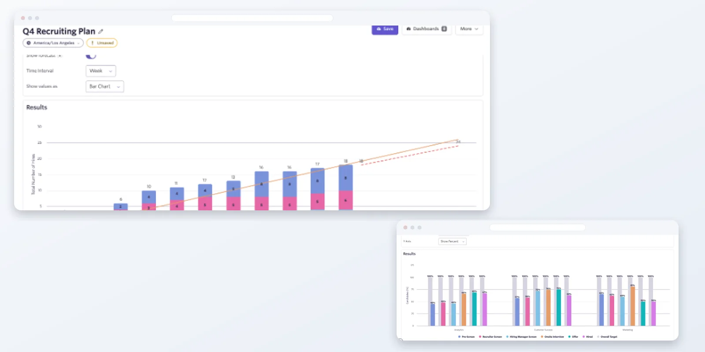The image size is (705, 352).
Task: Click the Unsaved status badge
Action: (102, 43)
